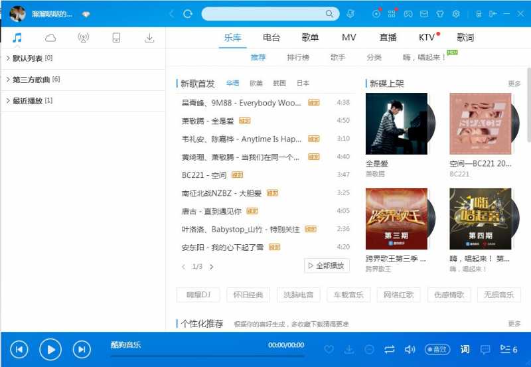This screenshot has width=531, height=367.
Task: Open the local music tab icon
Action: tap(17, 37)
